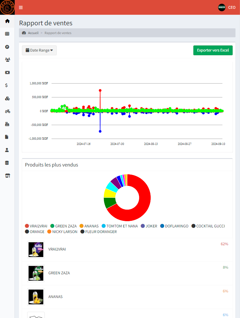Click the database icon in sidebar
Screen dimensions: 240x318
[x=7, y=163]
